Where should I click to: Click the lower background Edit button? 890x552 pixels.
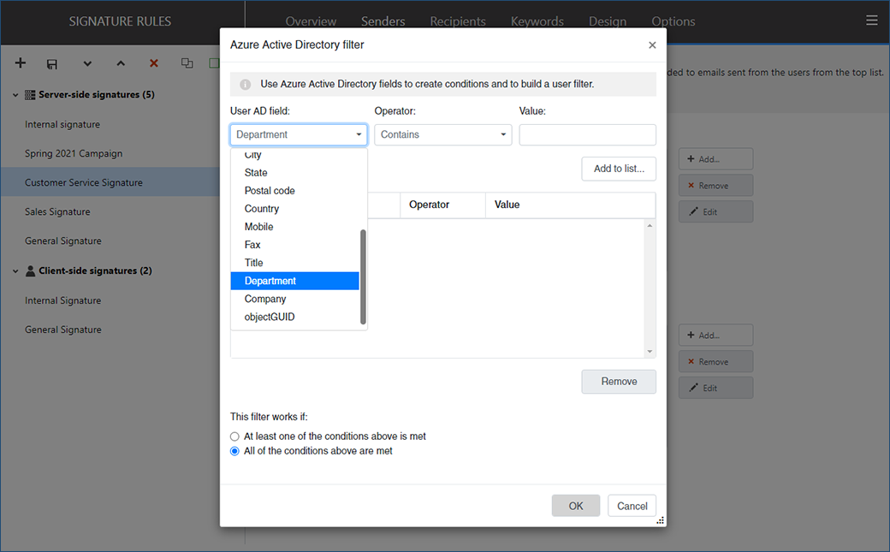[x=715, y=388]
